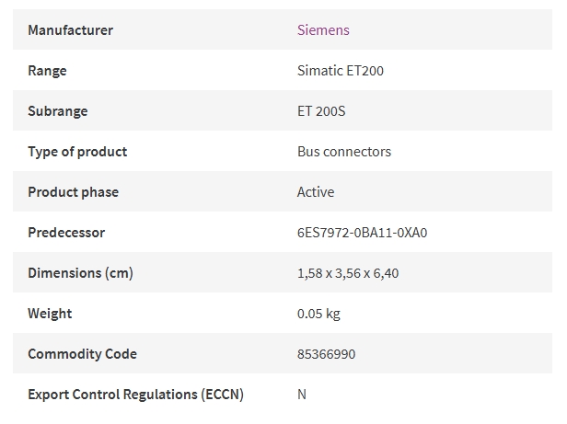Click the Range label
567x424 pixels.
[47, 71]
